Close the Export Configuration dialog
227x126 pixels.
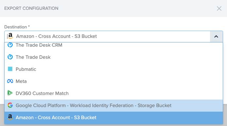(x=219, y=8)
